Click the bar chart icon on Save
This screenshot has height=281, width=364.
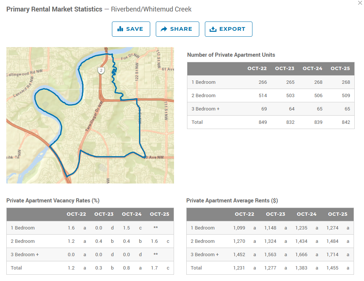pyautogui.click(x=120, y=29)
